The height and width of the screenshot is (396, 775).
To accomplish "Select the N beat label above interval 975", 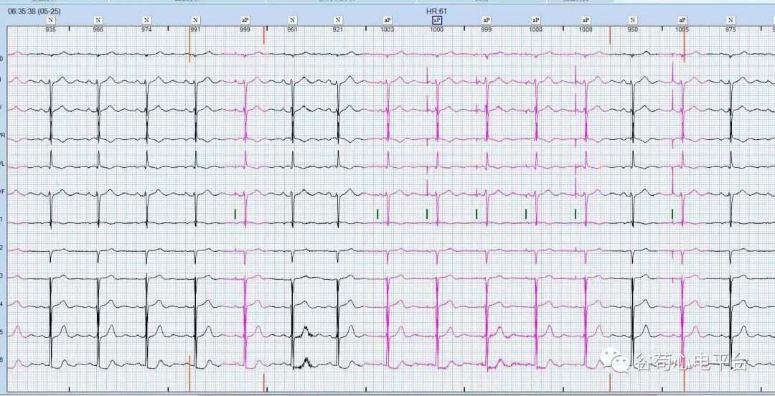I will 731,20.
